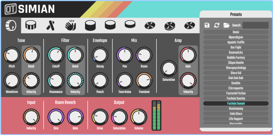Click the refresh presets icon
This screenshot has height=135, width=273.
point(217,25)
